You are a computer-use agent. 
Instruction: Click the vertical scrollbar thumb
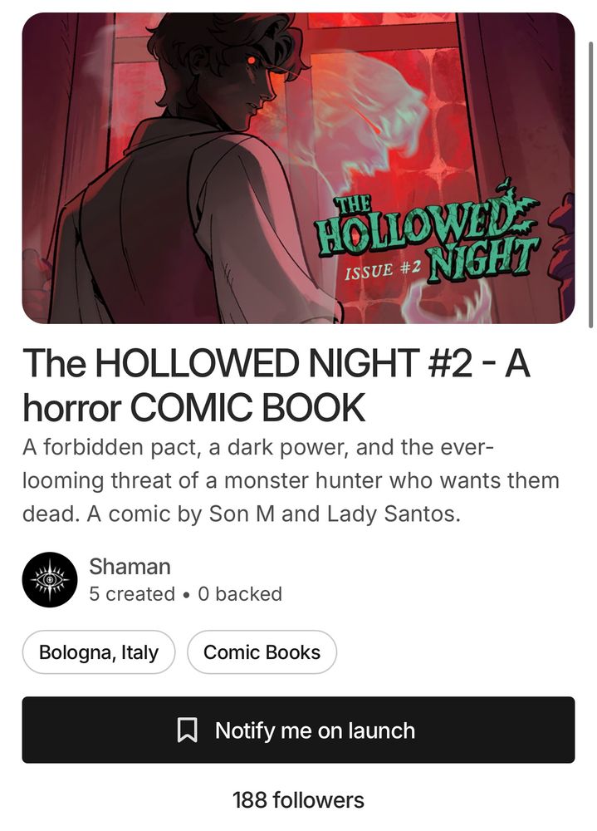click(x=590, y=184)
